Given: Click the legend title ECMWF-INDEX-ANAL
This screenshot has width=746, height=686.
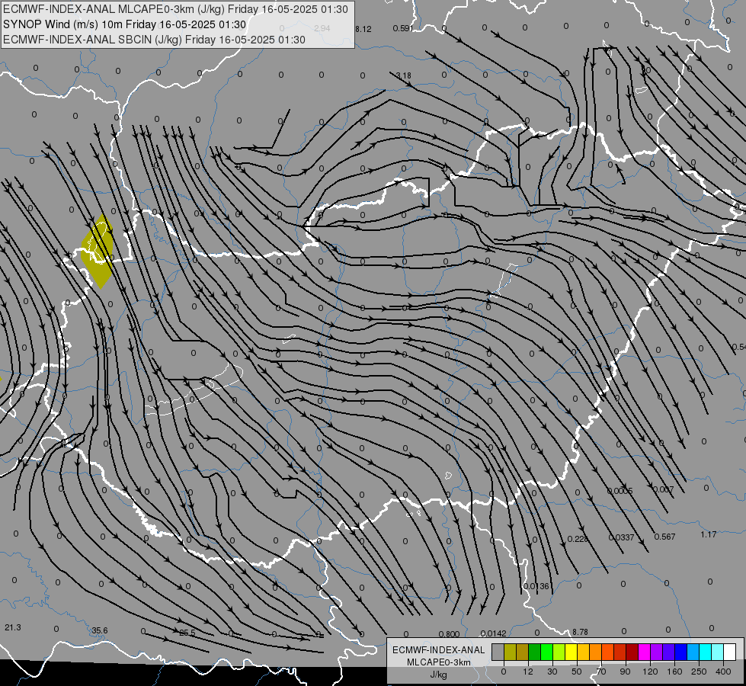Looking at the screenshot, I should tap(439, 650).
